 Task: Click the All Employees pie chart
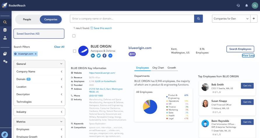click(x=150, y=107)
